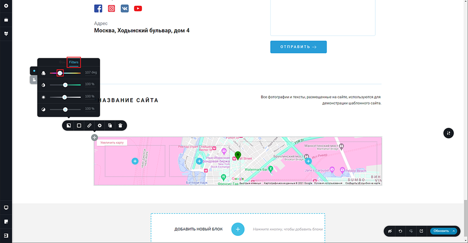
Task: Click the contrast 100 % value field
Action: click(90, 109)
